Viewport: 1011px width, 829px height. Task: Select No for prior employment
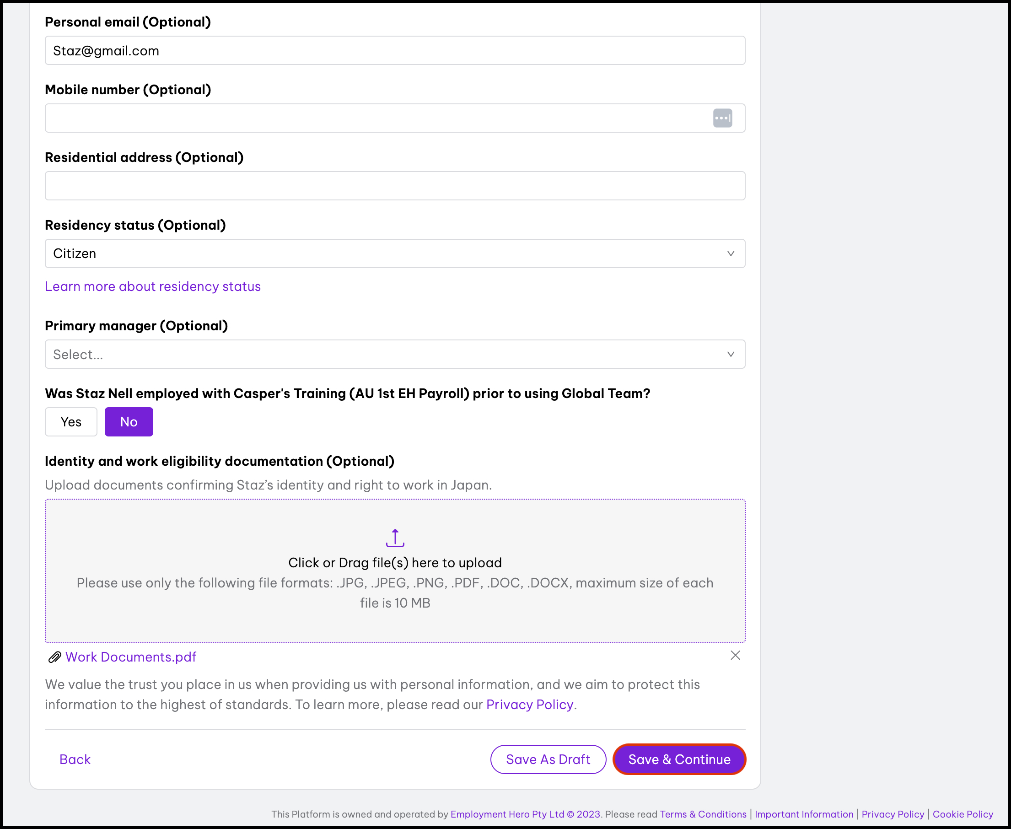point(129,422)
